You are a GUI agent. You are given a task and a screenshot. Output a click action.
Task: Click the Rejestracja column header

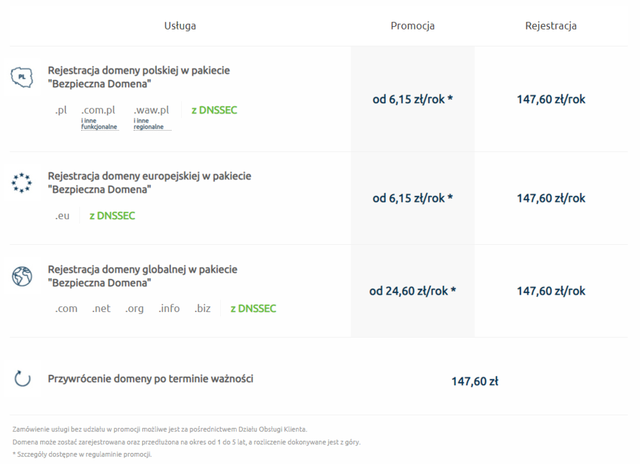(551, 26)
